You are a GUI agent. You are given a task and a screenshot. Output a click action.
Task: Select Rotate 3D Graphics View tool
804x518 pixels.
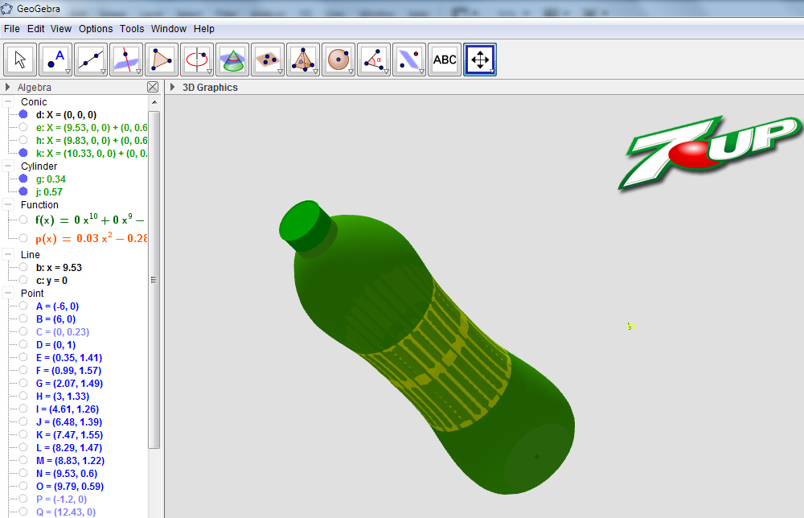click(480, 60)
